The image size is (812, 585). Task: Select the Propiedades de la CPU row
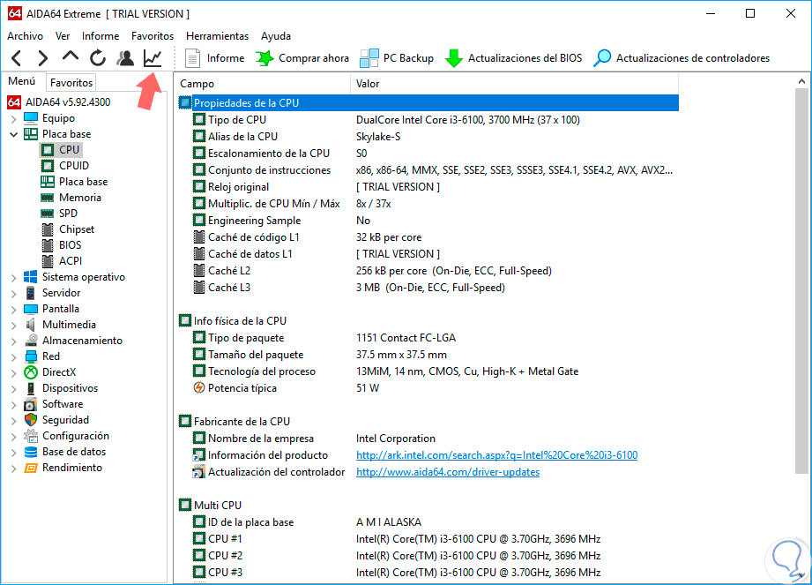click(428, 102)
